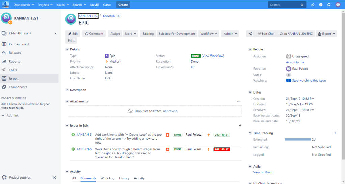345x184 pixels.
Task: Add issue to epic with plus icon
Action: click(240, 125)
